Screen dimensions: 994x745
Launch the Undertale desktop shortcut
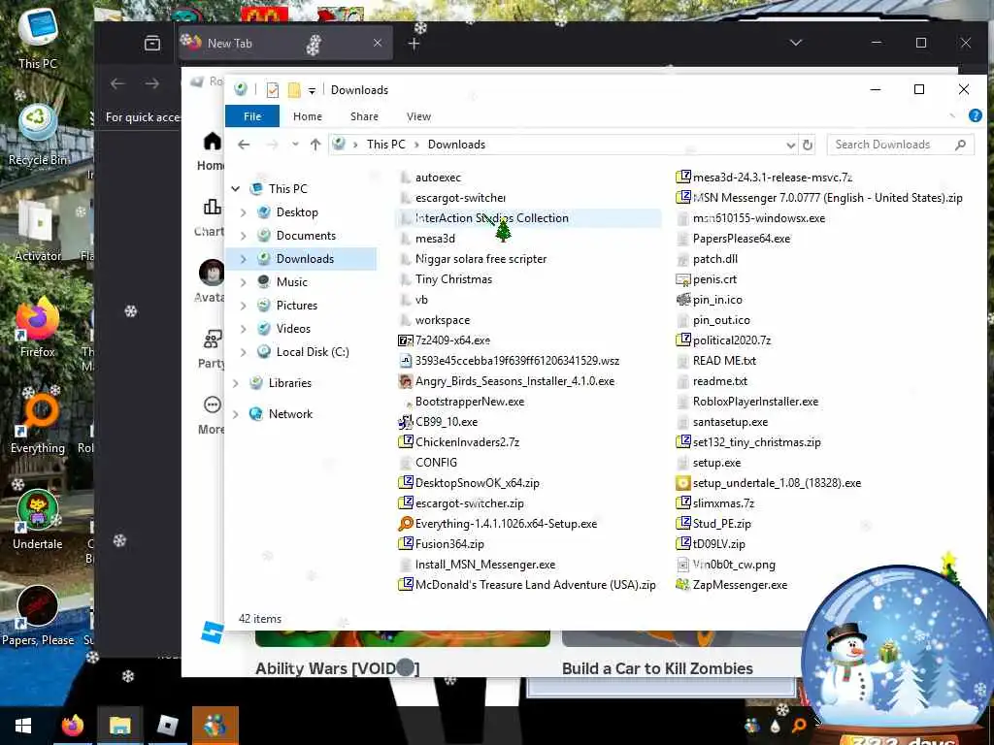click(38, 520)
